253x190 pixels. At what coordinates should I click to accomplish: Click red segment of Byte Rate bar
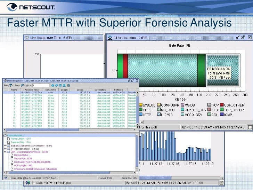(x=125, y=66)
